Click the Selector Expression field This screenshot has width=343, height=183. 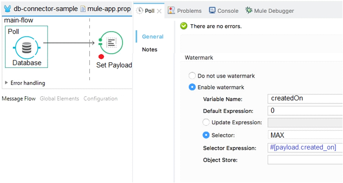305,147
